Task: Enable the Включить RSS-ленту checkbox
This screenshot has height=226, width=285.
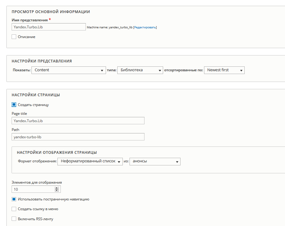Action: [14, 219]
